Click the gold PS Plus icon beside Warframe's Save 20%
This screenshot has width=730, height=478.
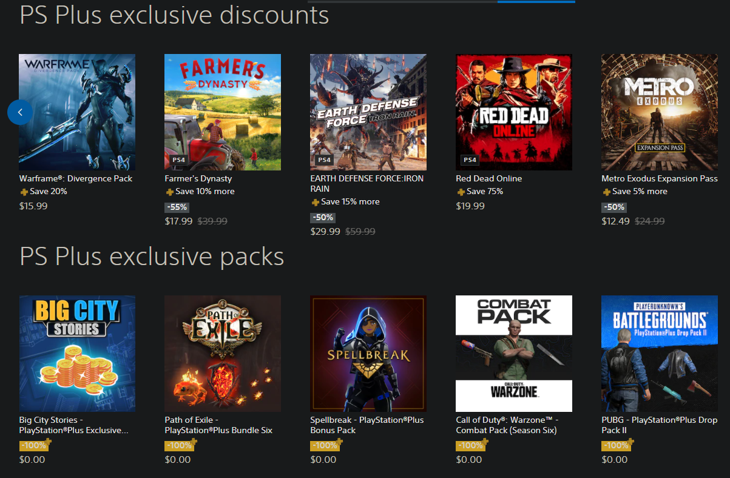23,191
